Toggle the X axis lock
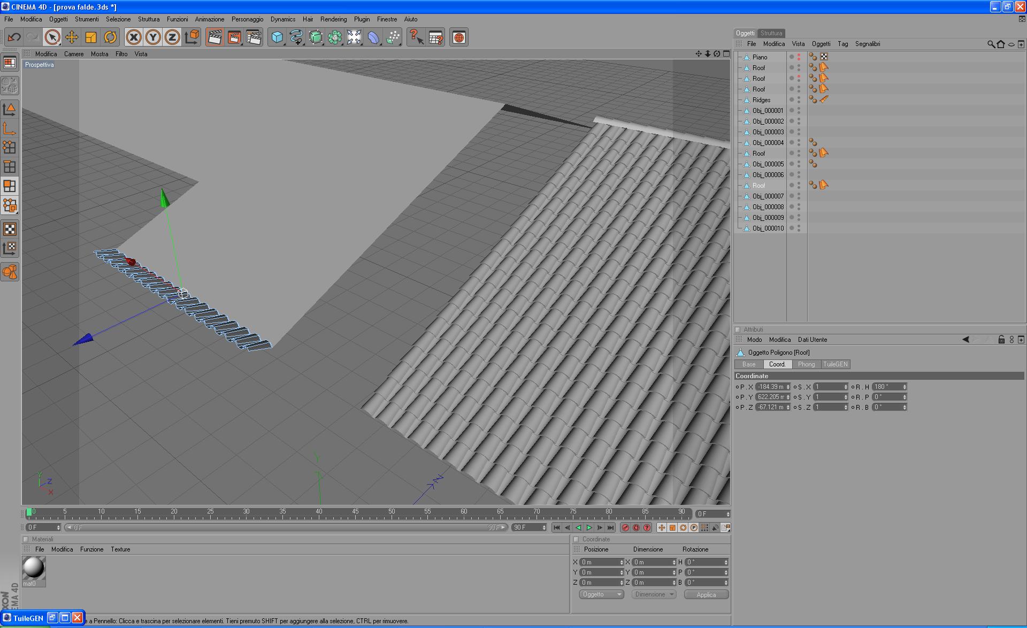The image size is (1027, 628). (x=134, y=37)
